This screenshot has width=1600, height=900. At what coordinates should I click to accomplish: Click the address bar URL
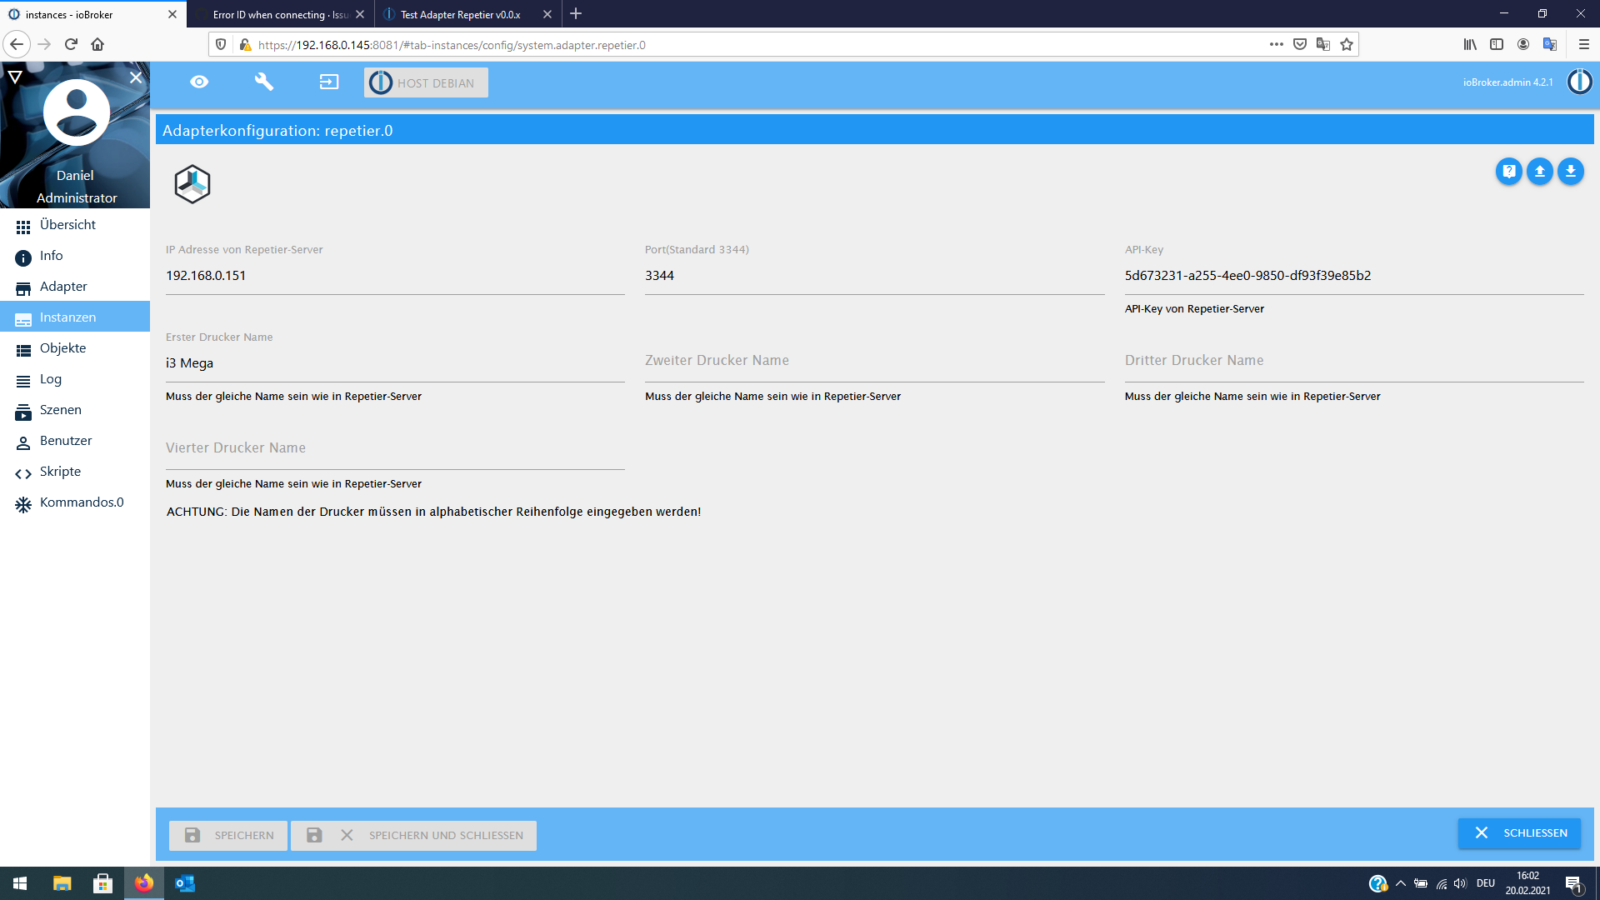click(x=452, y=45)
